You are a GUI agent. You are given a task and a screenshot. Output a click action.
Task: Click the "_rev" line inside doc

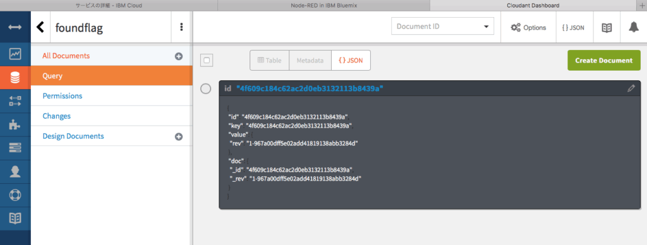click(x=295, y=178)
